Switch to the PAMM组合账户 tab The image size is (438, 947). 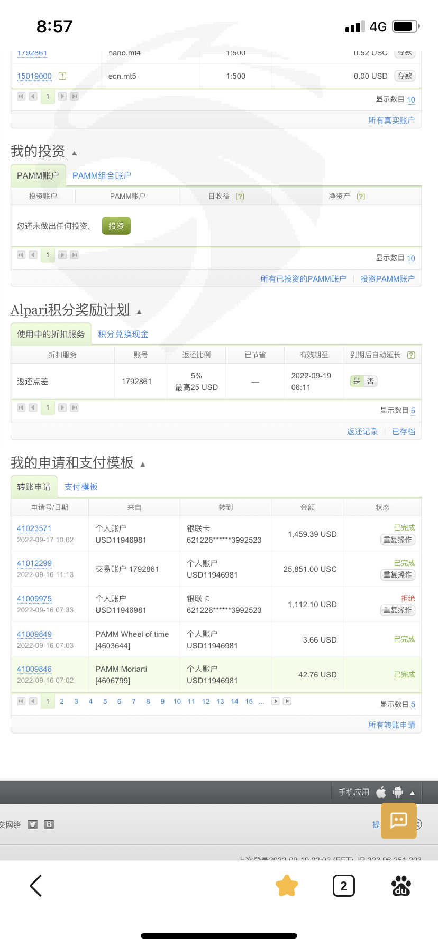(x=102, y=175)
